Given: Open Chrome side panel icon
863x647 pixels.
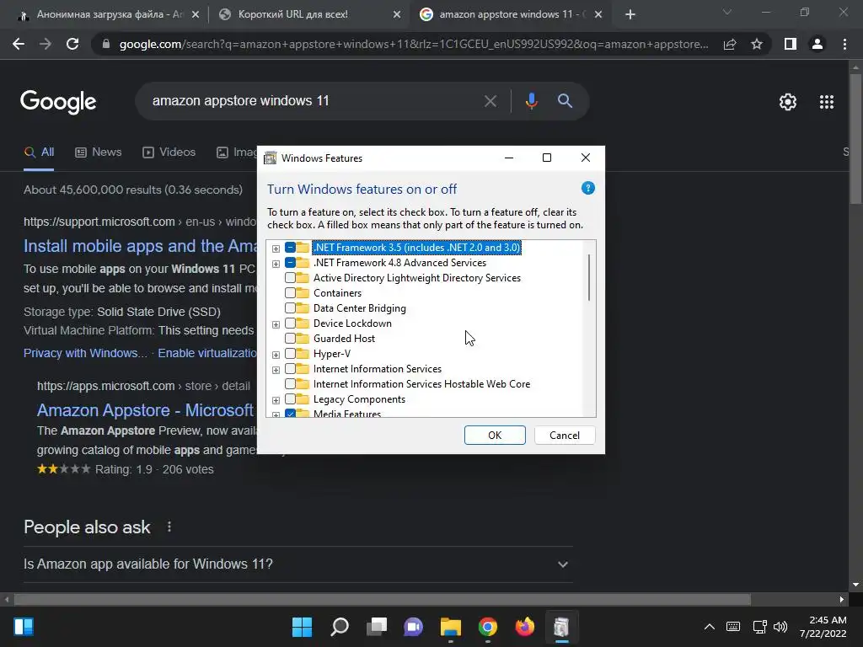Looking at the screenshot, I should tap(791, 44).
